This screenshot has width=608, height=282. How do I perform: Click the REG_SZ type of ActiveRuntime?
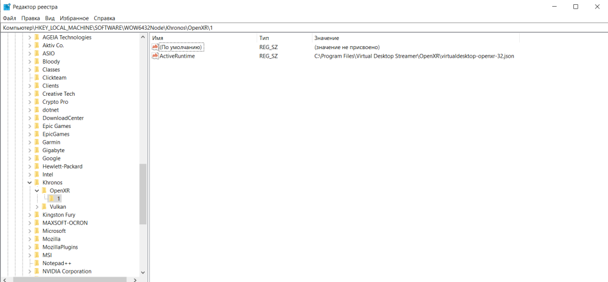pyautogui.click(x=268, y=56)
